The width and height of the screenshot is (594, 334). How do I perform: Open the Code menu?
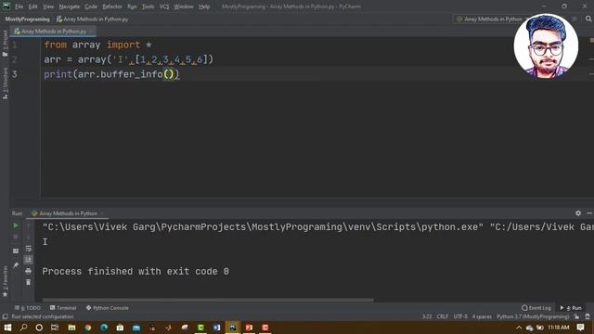pos(91,6)
